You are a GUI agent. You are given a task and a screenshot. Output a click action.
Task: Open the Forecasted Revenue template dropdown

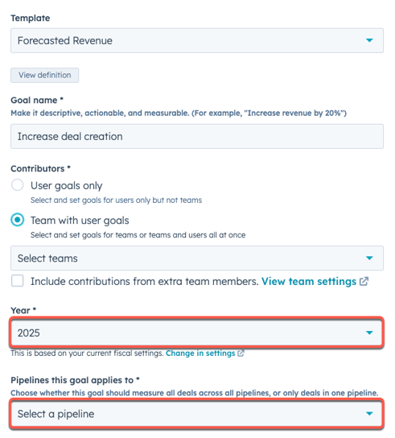click(x=197, y=40)
